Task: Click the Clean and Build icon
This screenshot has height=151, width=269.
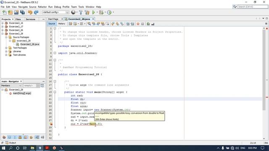Action: coord(87,12)
